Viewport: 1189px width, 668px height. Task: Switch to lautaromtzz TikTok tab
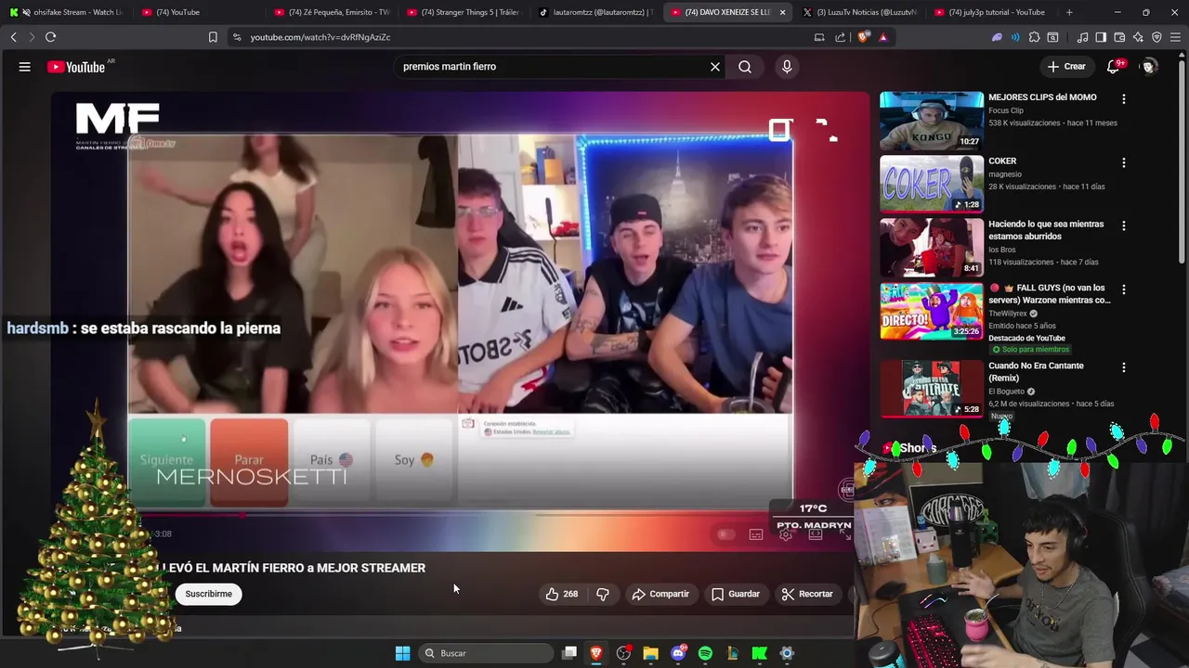[596, 12]
